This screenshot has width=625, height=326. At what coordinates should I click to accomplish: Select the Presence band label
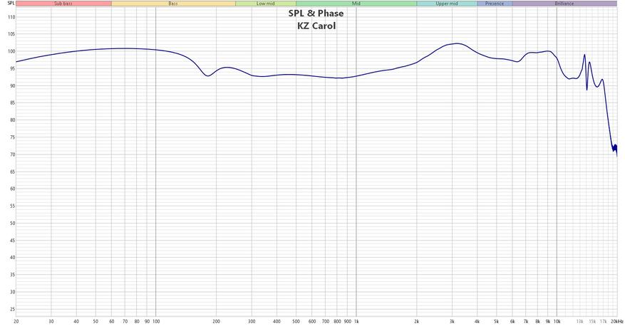coord(495,4)
